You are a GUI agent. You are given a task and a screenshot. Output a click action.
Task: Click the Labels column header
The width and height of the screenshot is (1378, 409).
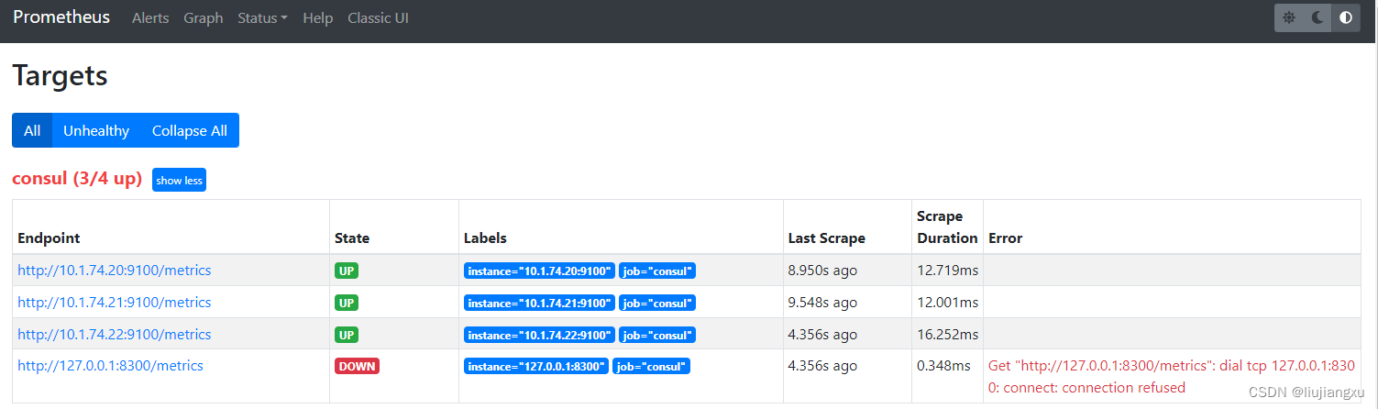pyautogui.click(x=485, y=238)
